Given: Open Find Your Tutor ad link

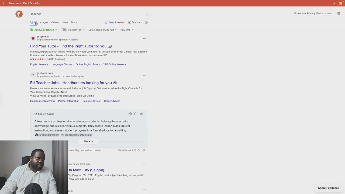Looking at the screenshot, I should coord(68,46).
